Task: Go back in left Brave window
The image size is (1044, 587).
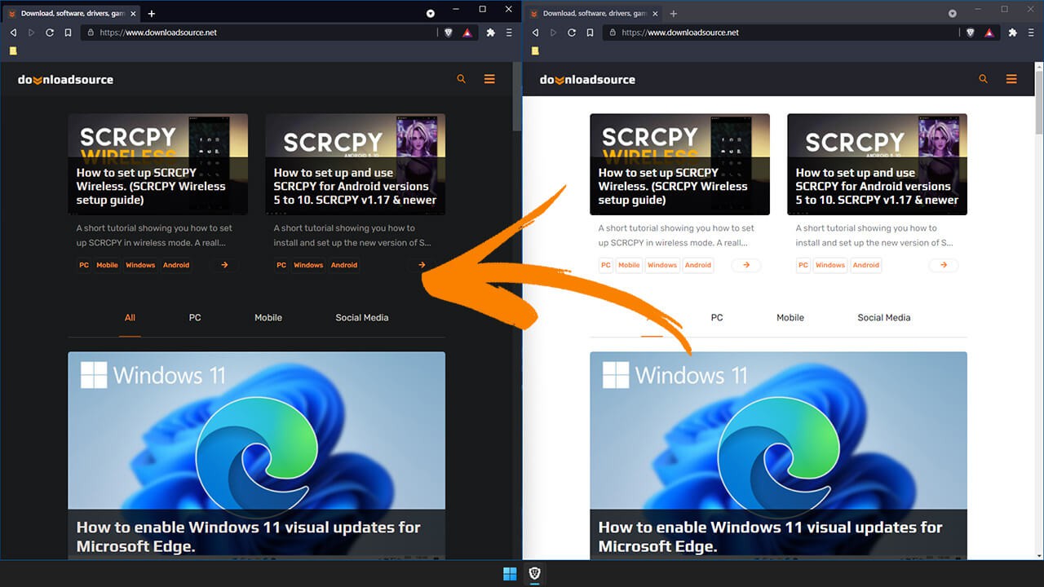Action: point(13,33)
